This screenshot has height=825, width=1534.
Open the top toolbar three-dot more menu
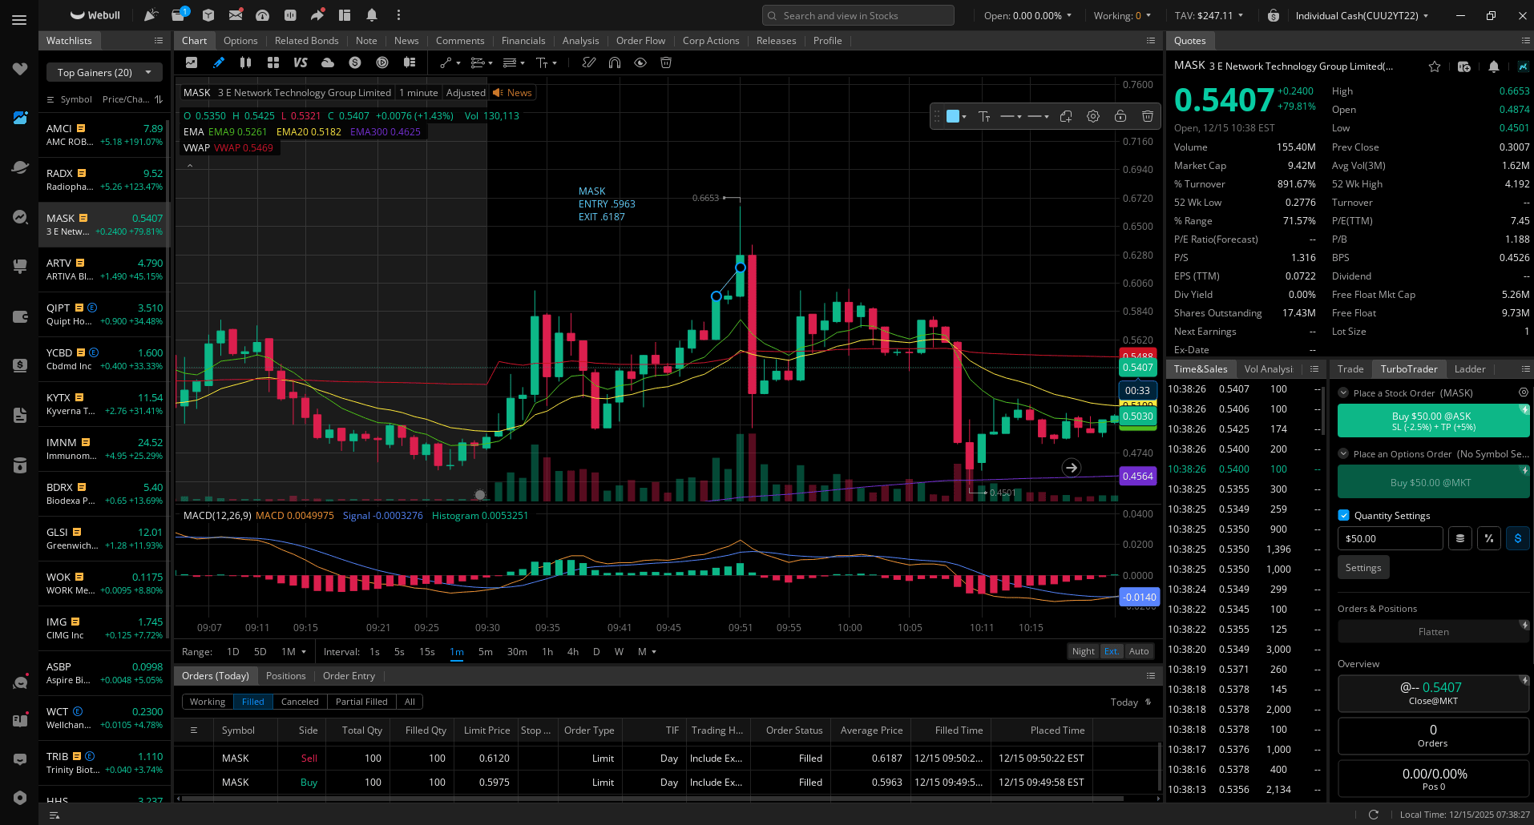point(398,15)
